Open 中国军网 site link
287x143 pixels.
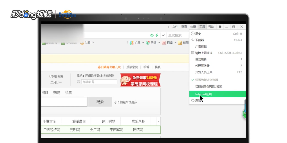[116, 130]
